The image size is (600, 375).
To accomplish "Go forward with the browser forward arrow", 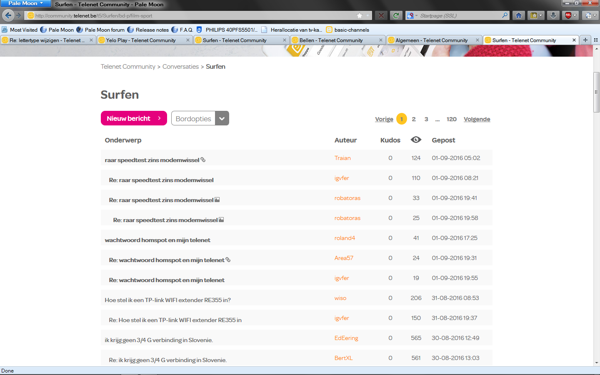I will 18,15.
